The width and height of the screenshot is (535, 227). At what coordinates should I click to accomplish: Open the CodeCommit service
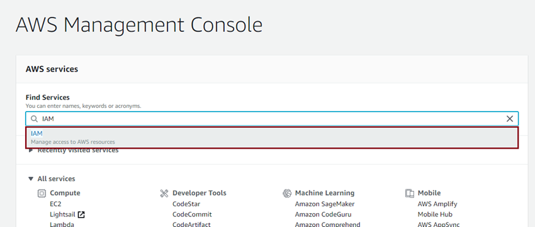click(x=192, y=214)
